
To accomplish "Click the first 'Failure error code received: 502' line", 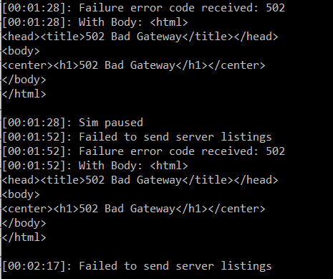I will pos(143,8).
